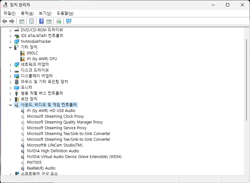Click the Realtek(R) Audio speaker icon
Image resolution: width=250 pixels, height=183 pixels.
23,168
